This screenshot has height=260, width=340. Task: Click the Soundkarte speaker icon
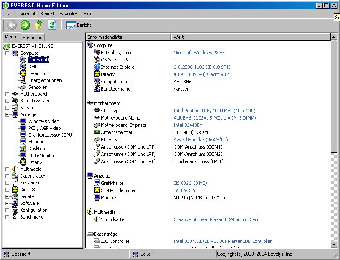[97, 219]
